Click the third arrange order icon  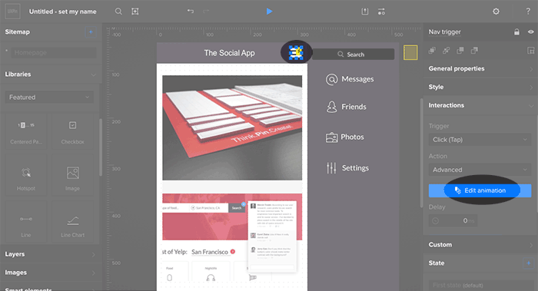460,51
